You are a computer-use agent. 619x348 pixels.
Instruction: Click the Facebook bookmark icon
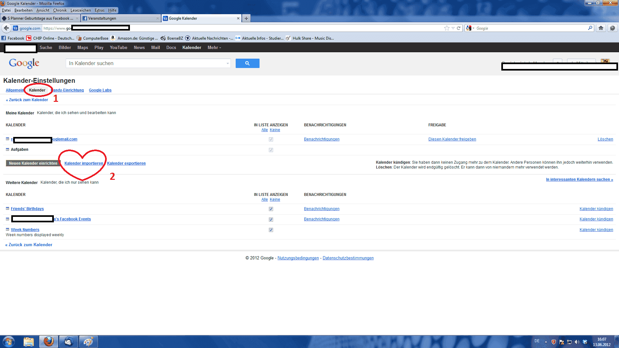pyautogui.click(x=4, y=38)
